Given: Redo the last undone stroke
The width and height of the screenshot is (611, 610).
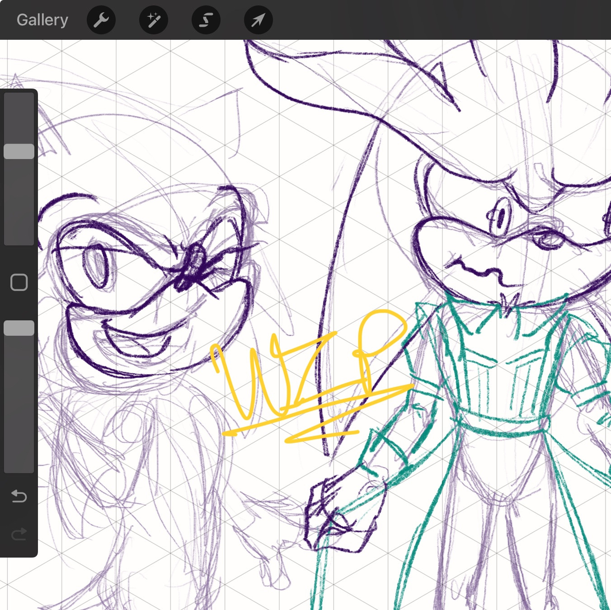Looking at the screenshot, I should point(19,534).
